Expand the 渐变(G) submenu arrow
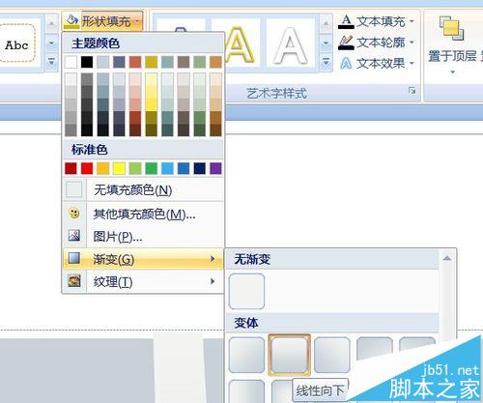The width and height of the screenshot is (483, 403). (x=213, y=258)
